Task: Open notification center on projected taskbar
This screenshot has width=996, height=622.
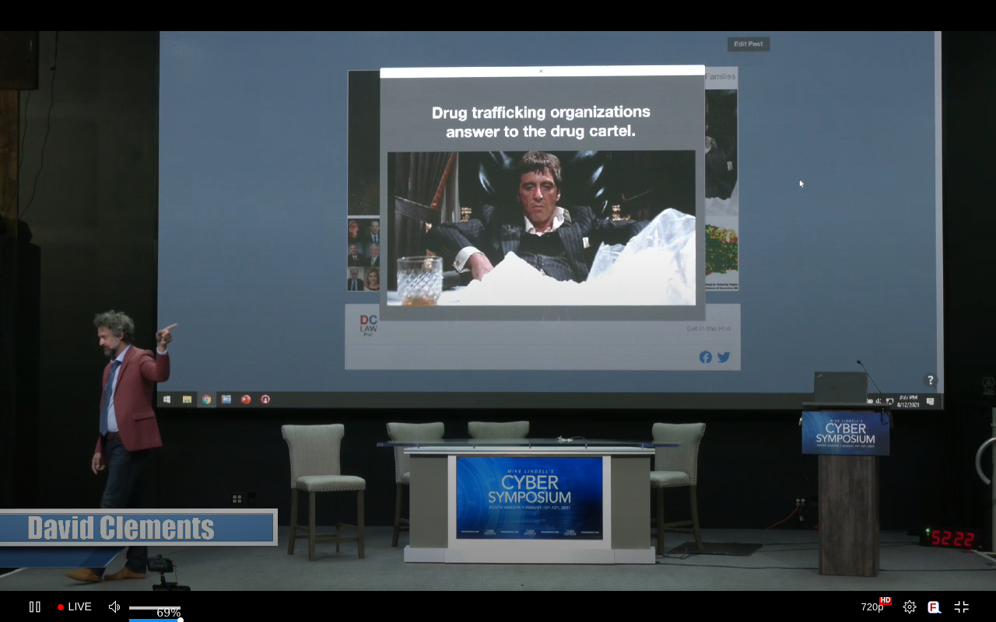Action: 930,401
